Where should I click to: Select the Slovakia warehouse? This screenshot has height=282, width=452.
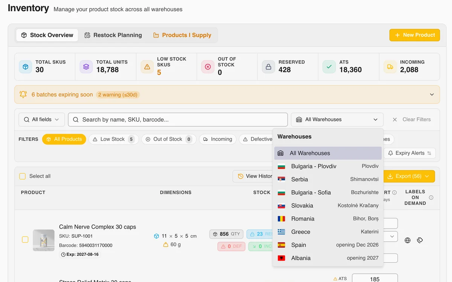[328, 206]
